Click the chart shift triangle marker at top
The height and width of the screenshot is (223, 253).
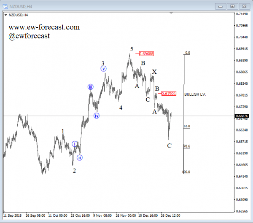tap(171, 13)
